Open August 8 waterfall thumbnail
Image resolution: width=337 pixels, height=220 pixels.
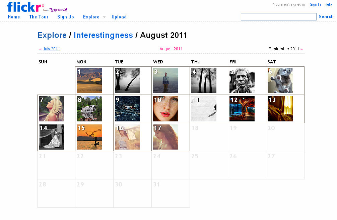click(89, 109)
